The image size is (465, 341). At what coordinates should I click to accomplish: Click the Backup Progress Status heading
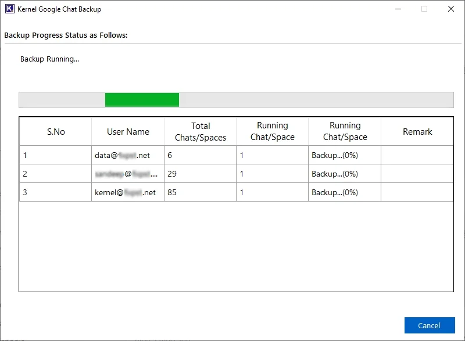pos(66,35)
